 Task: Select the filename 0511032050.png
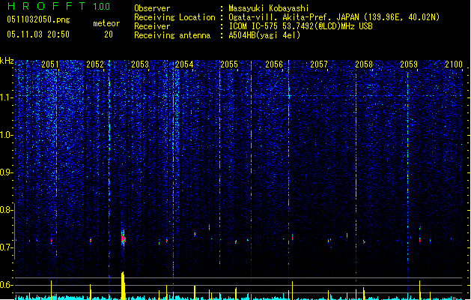(x=38, y=19)
